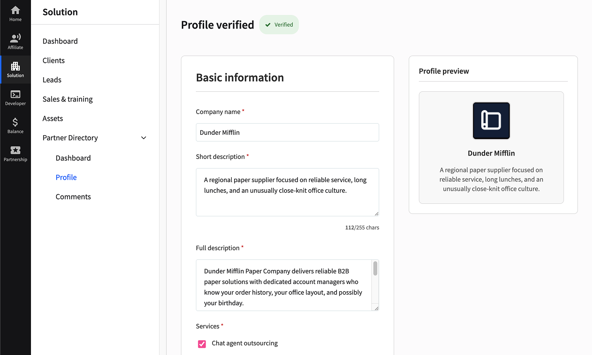The width and height of the screenshot is (592, 355).
Task: Open the Home icon in the sidebar
Action: [15, 11]
